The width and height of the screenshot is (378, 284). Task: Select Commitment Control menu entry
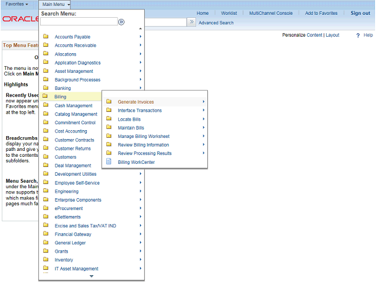(x=75, y=122)
